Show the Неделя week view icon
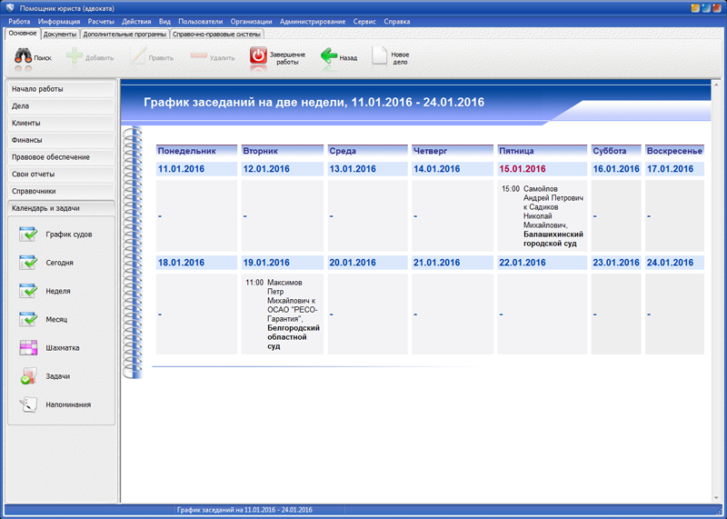The width and height of the screenshot is (727, 519). [28, 291]
